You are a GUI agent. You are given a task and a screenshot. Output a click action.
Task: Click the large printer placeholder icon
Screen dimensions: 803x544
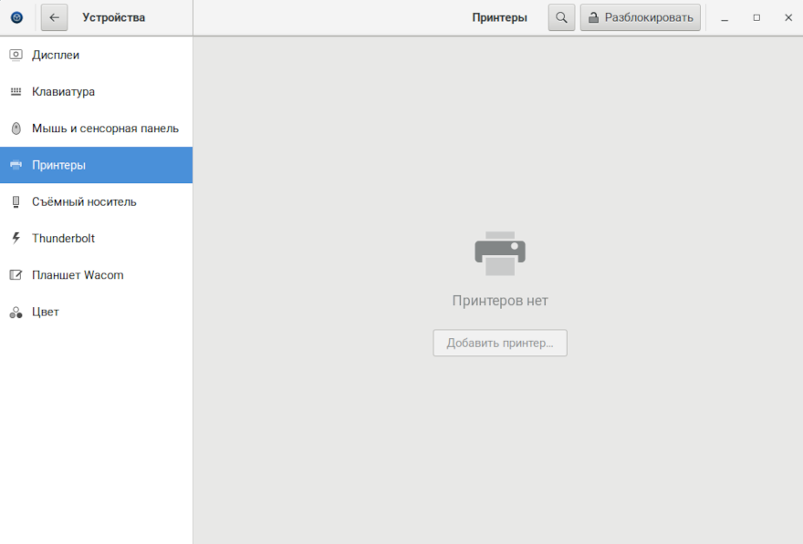click(x=500, y=252)
